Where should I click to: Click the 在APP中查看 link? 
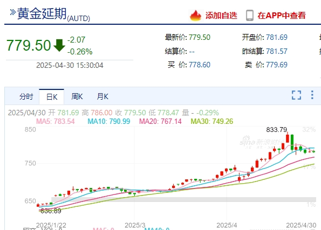point(282,16)
